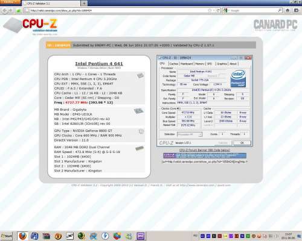
Task: Click the Google search input field
Action: pos(253,10)
